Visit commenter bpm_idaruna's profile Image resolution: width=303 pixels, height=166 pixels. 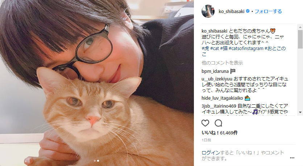coord(215,71)
